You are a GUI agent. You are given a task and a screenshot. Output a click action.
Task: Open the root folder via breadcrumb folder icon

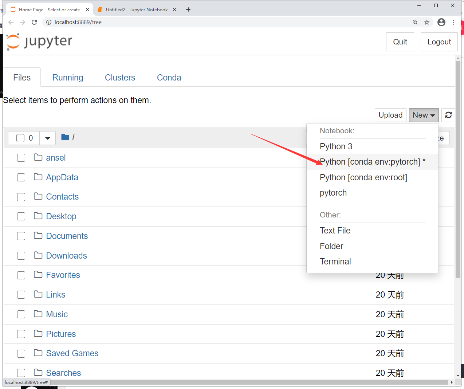[65, 137]
